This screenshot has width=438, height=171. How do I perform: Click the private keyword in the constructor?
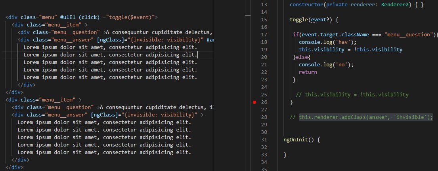337,5
